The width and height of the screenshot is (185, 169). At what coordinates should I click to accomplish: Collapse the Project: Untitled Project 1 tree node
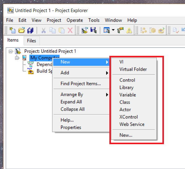pyautogui.click(x=11, y=51)
